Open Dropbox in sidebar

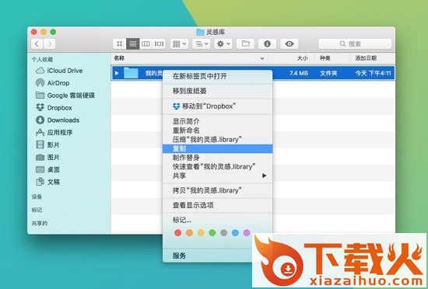[x=54, y=108]
